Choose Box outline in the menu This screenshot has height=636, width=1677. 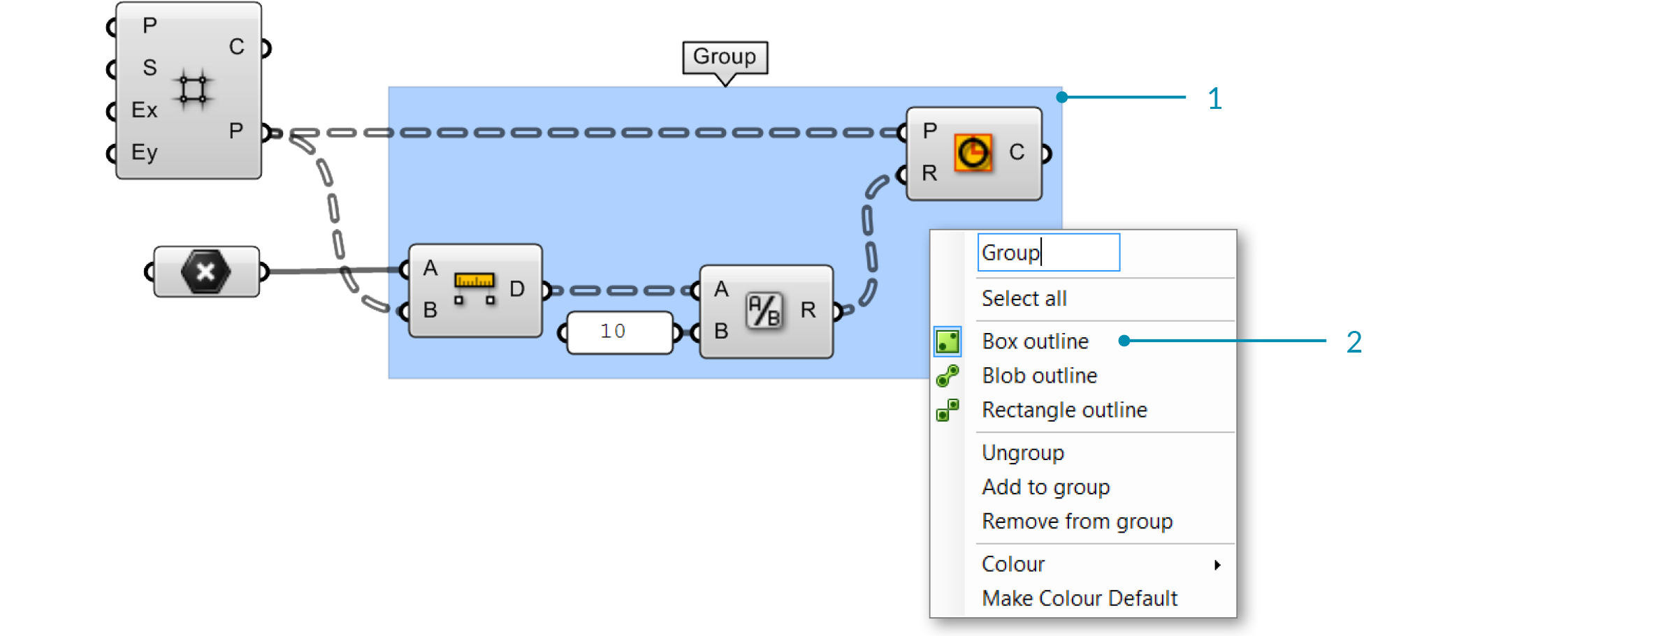(1035, 341)
